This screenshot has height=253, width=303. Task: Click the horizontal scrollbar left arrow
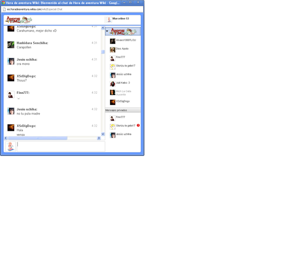(6, 138)
